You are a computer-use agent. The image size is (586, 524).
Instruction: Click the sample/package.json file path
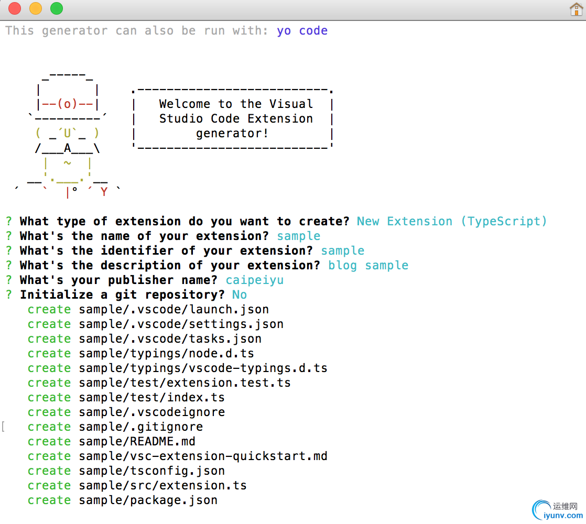click(148, 500)
